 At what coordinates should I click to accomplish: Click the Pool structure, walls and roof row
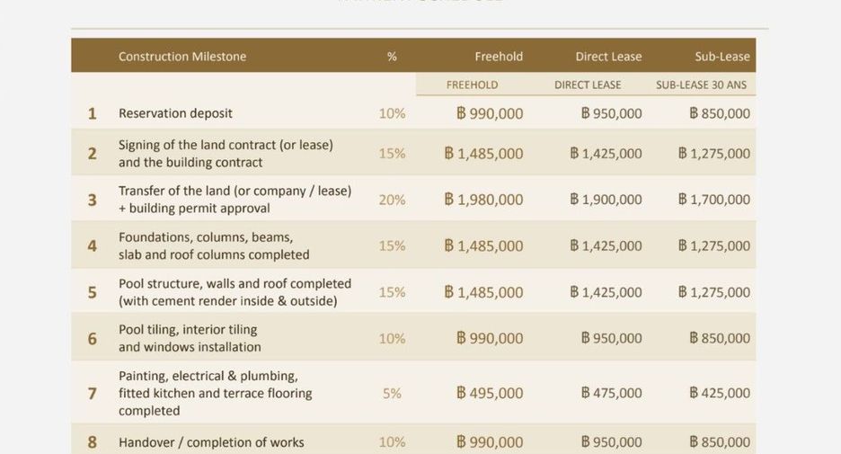coord(413,292)
